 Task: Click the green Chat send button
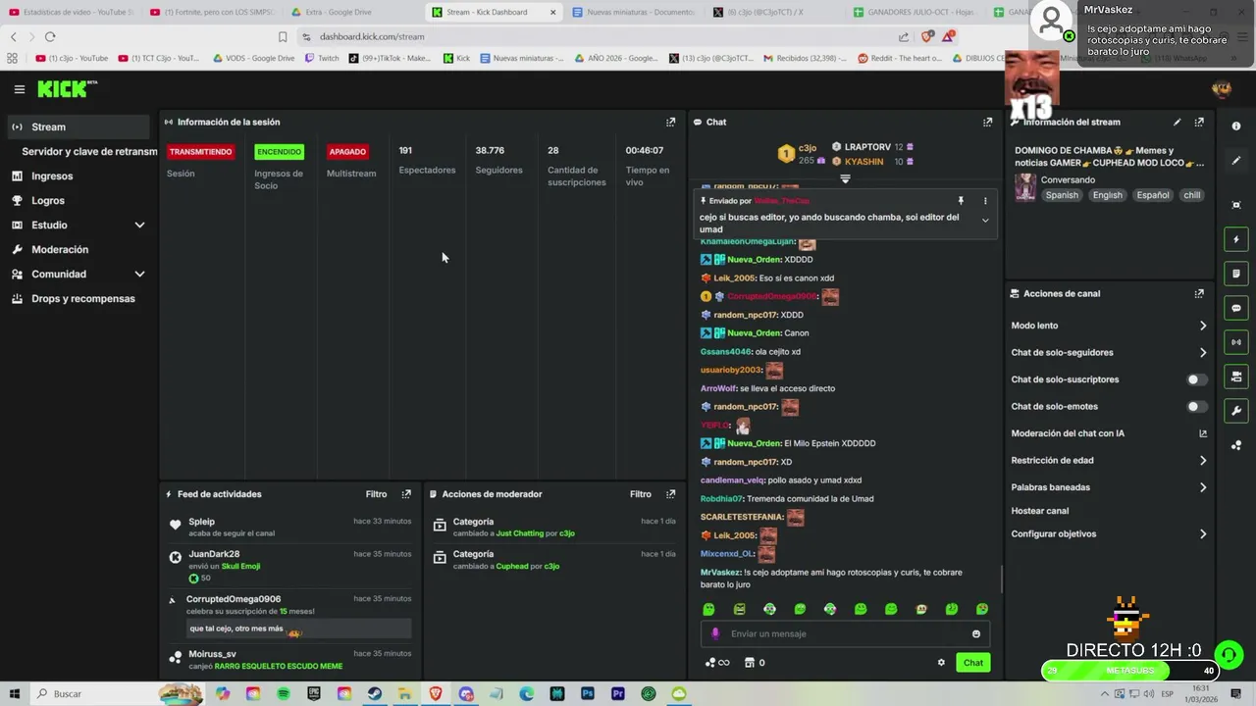(972, 663)
